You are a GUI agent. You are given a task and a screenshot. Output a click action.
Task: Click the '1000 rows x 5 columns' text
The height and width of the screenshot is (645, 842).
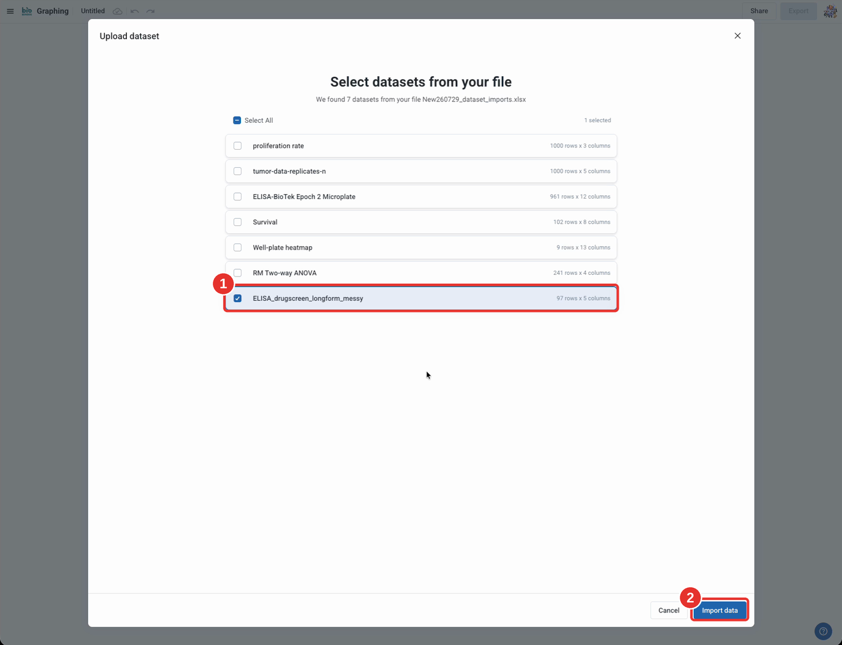[x=580, y=171]
